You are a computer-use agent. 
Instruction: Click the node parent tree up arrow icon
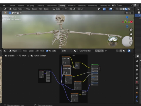click(x=117, y=51)
